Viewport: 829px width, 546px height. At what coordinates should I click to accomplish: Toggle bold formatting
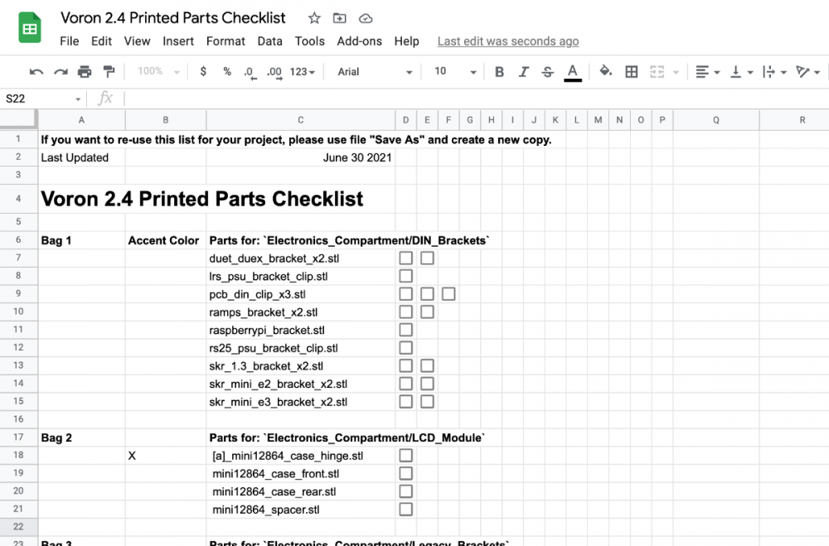pyautogui.click(x=499, y=72)
